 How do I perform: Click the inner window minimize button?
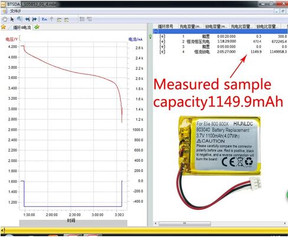277,11
